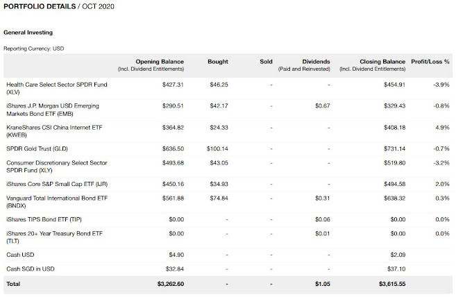Click GLD profit/loss -0.7%
Screen dimensions: 456x297
tap(441, 148)
